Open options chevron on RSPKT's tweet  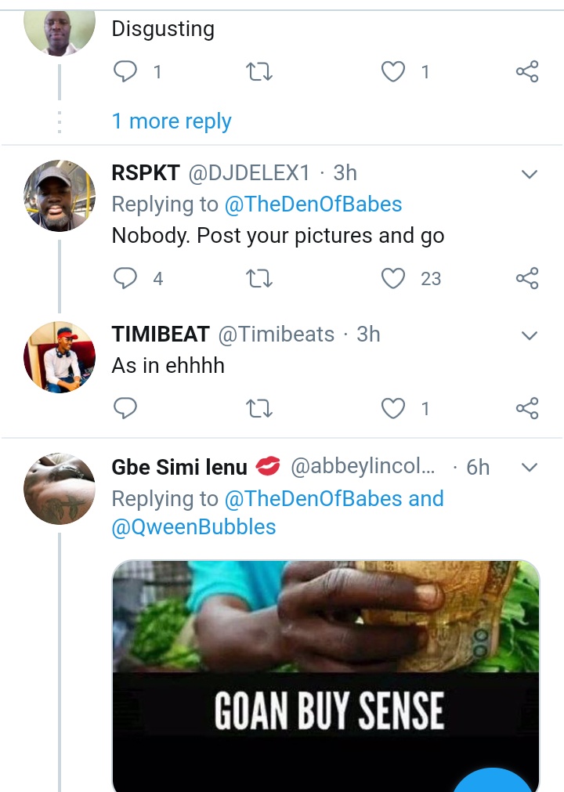(530, 174)
